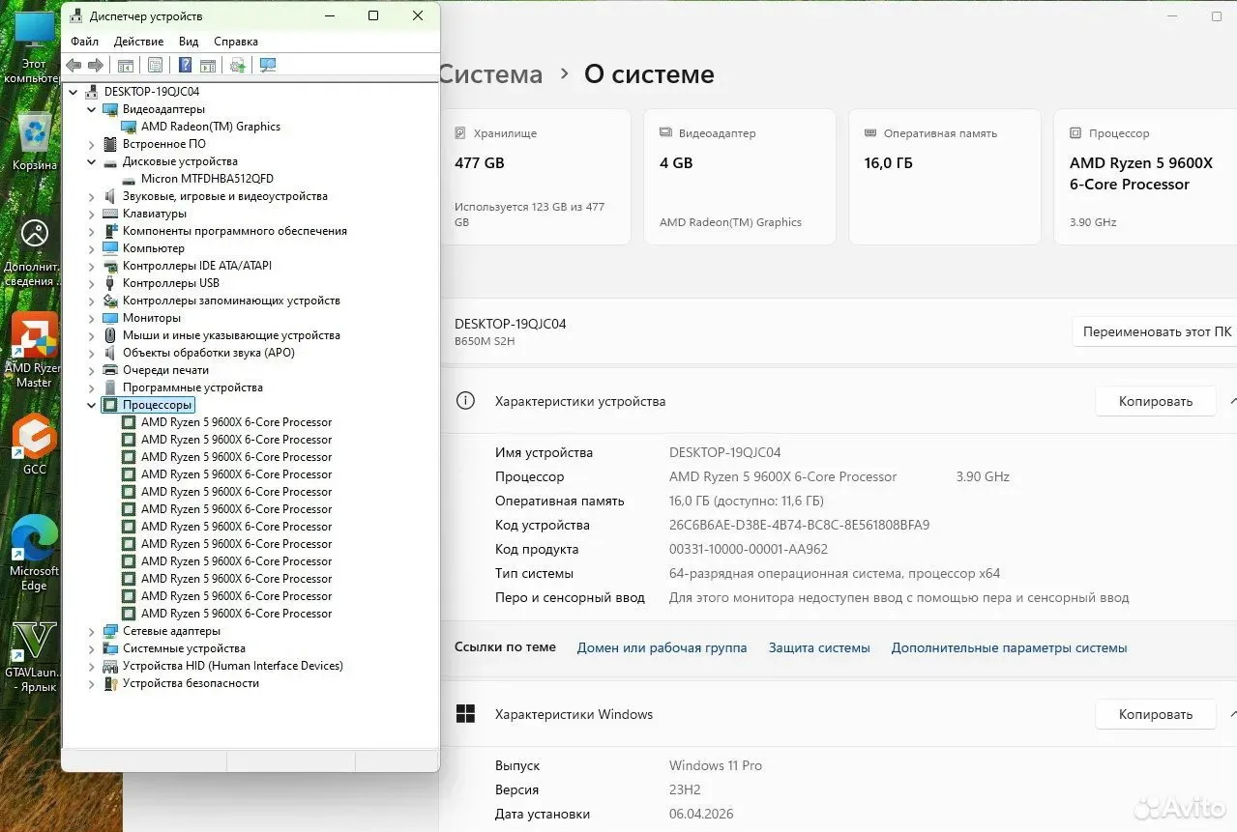Expand the Системные устройства category
Screen dimensions: 1237x832
pos(92,648)
